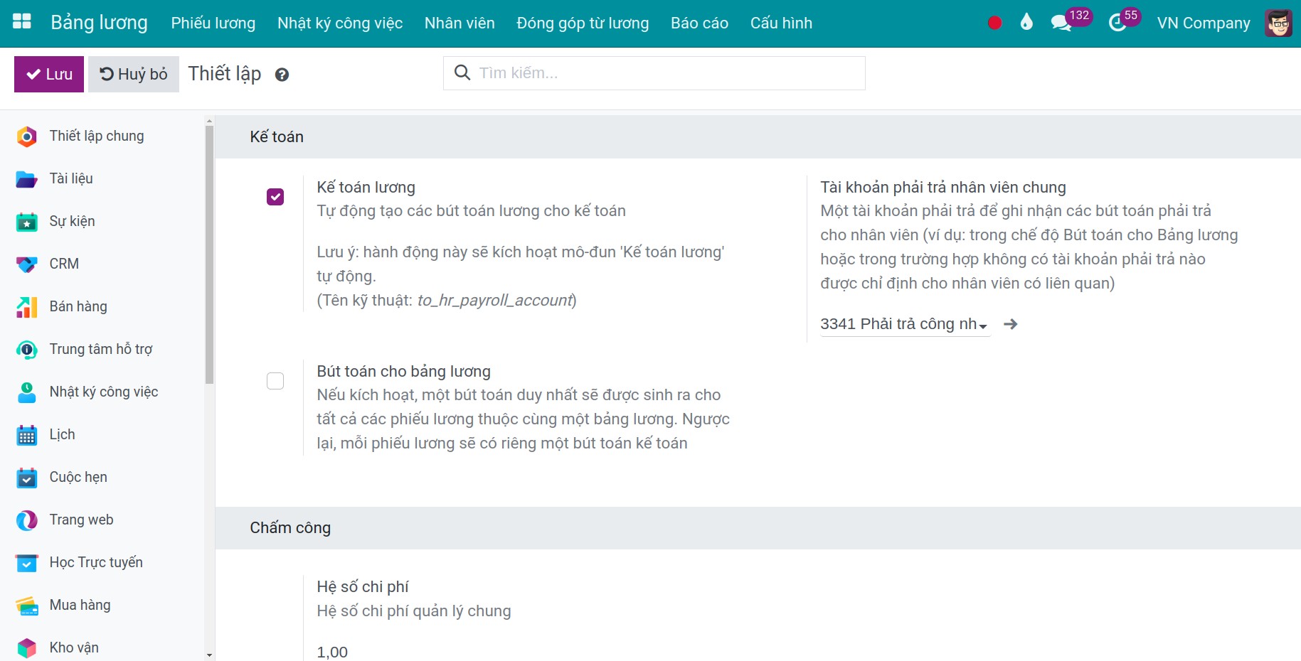
Task: Click the Trung tâm hỗ trợ icon
Action: pos(26,350)
